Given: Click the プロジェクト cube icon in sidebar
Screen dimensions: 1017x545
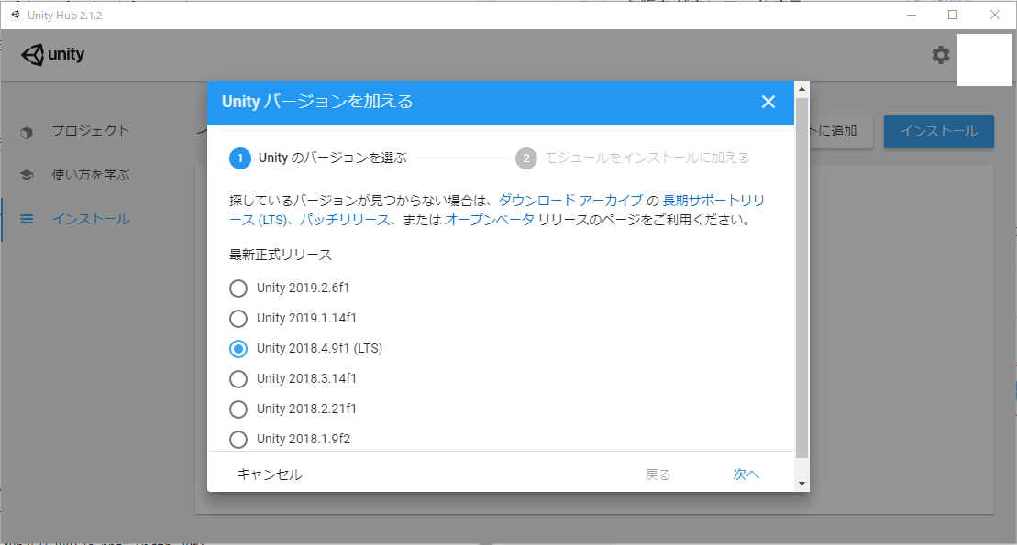Looking at the screenshot, I should (x=27, y=131).
